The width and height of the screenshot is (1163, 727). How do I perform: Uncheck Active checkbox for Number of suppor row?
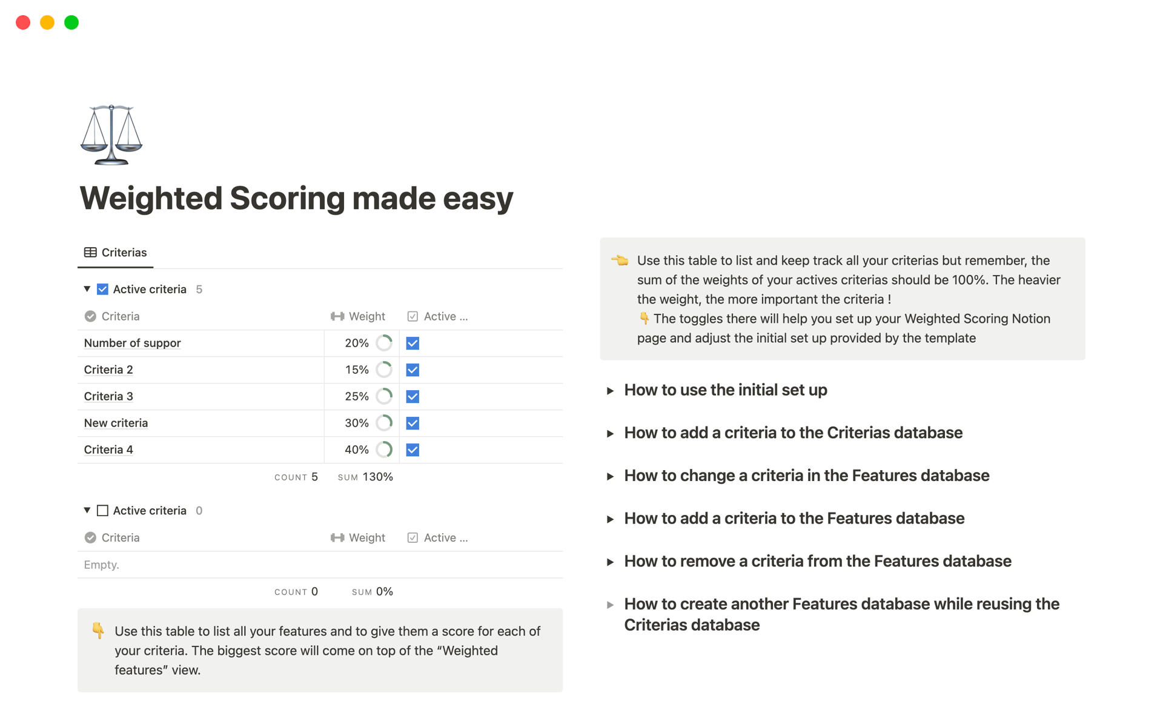pyautogui.click(x=413, y=344)
